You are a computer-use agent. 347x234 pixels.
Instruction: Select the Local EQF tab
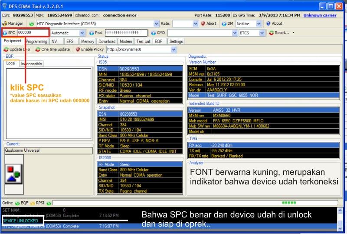point(11,63)
